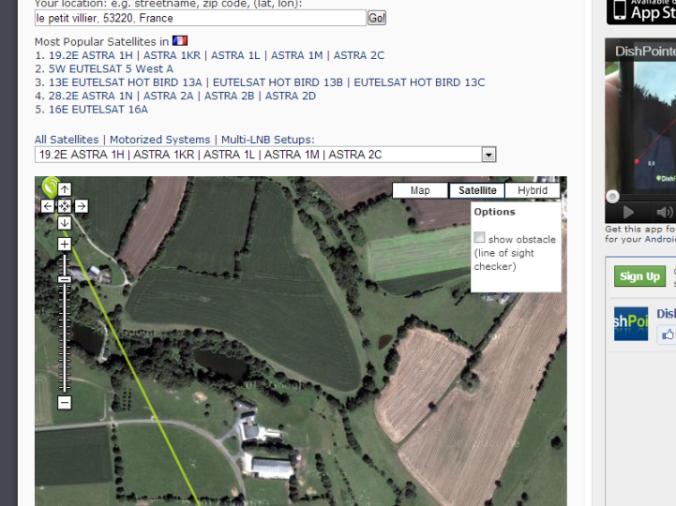
Task: Zoom out with the minus icon
Action: (x=65, y=403)
